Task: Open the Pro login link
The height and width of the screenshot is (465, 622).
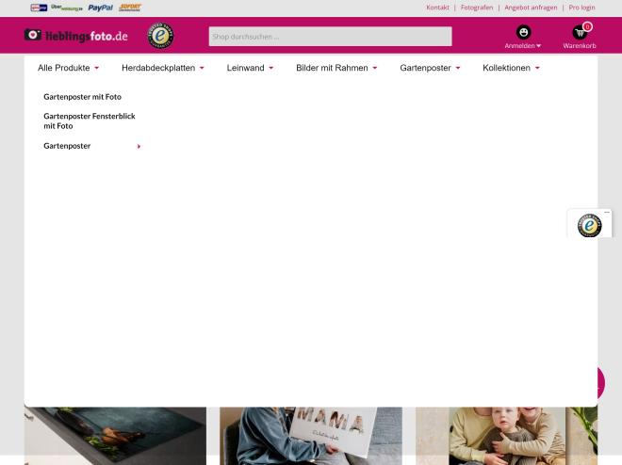Action: click(581, 8)
